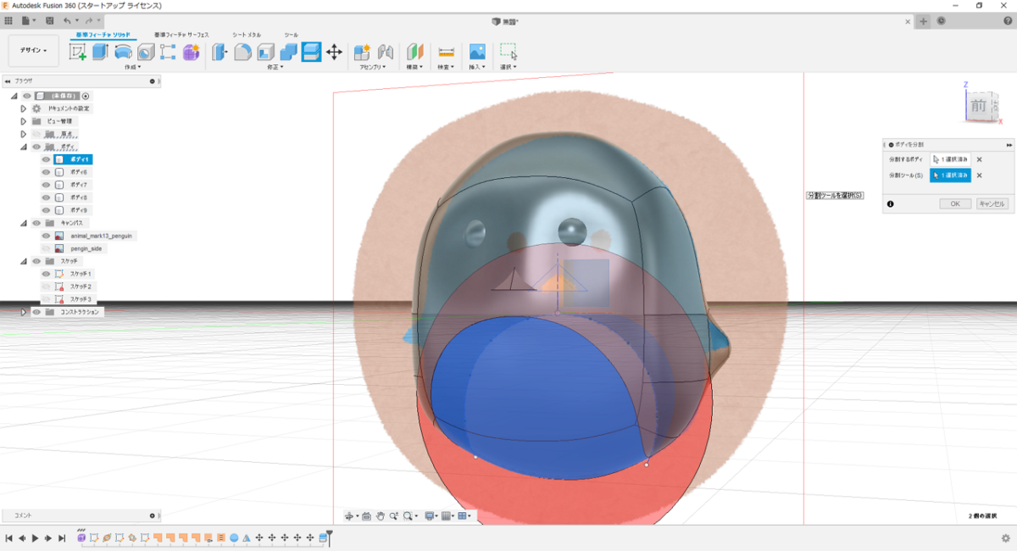The image size is (1017, 551).
Task: Click the construction Offset Plane icon
Action: (415, 52)
